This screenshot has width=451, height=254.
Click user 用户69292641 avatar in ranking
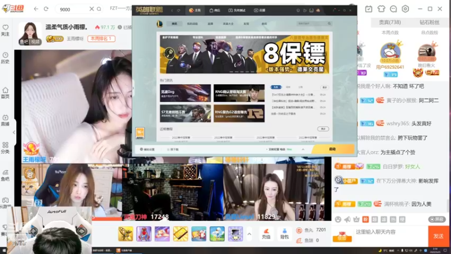390,53
